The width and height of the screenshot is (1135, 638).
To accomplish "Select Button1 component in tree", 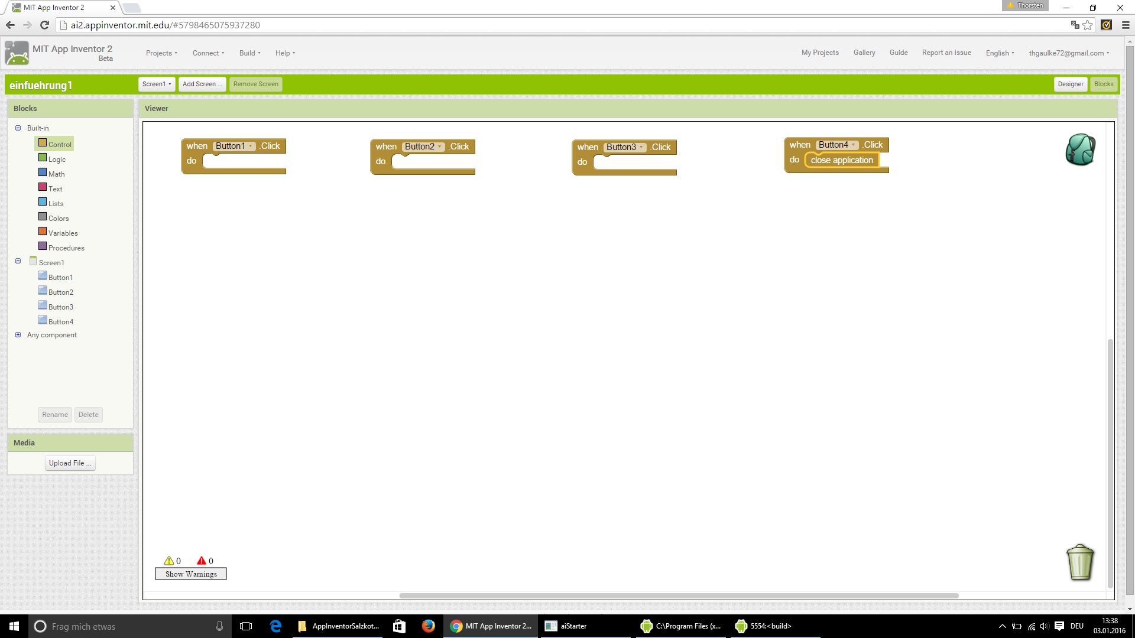I will point(56,277).
